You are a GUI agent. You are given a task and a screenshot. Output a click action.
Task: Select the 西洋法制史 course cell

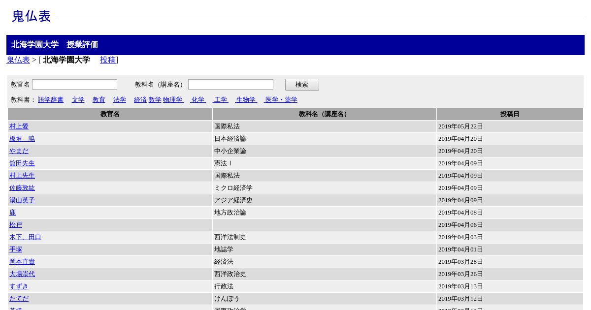point(325,237)
